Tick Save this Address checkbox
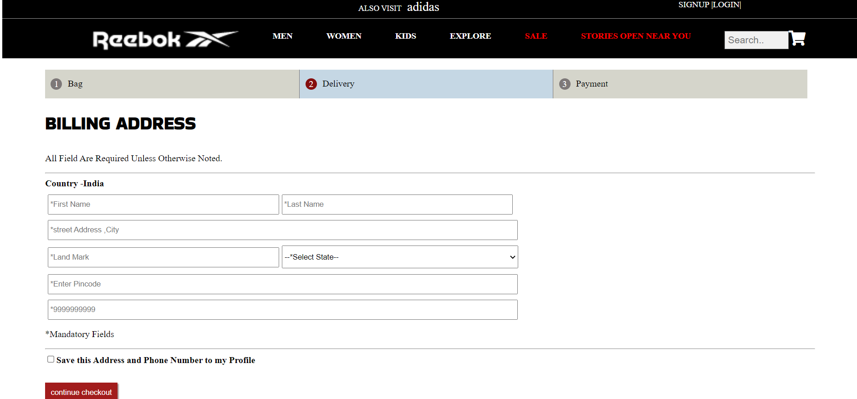The image size is (857, 399). coord(51,359)
